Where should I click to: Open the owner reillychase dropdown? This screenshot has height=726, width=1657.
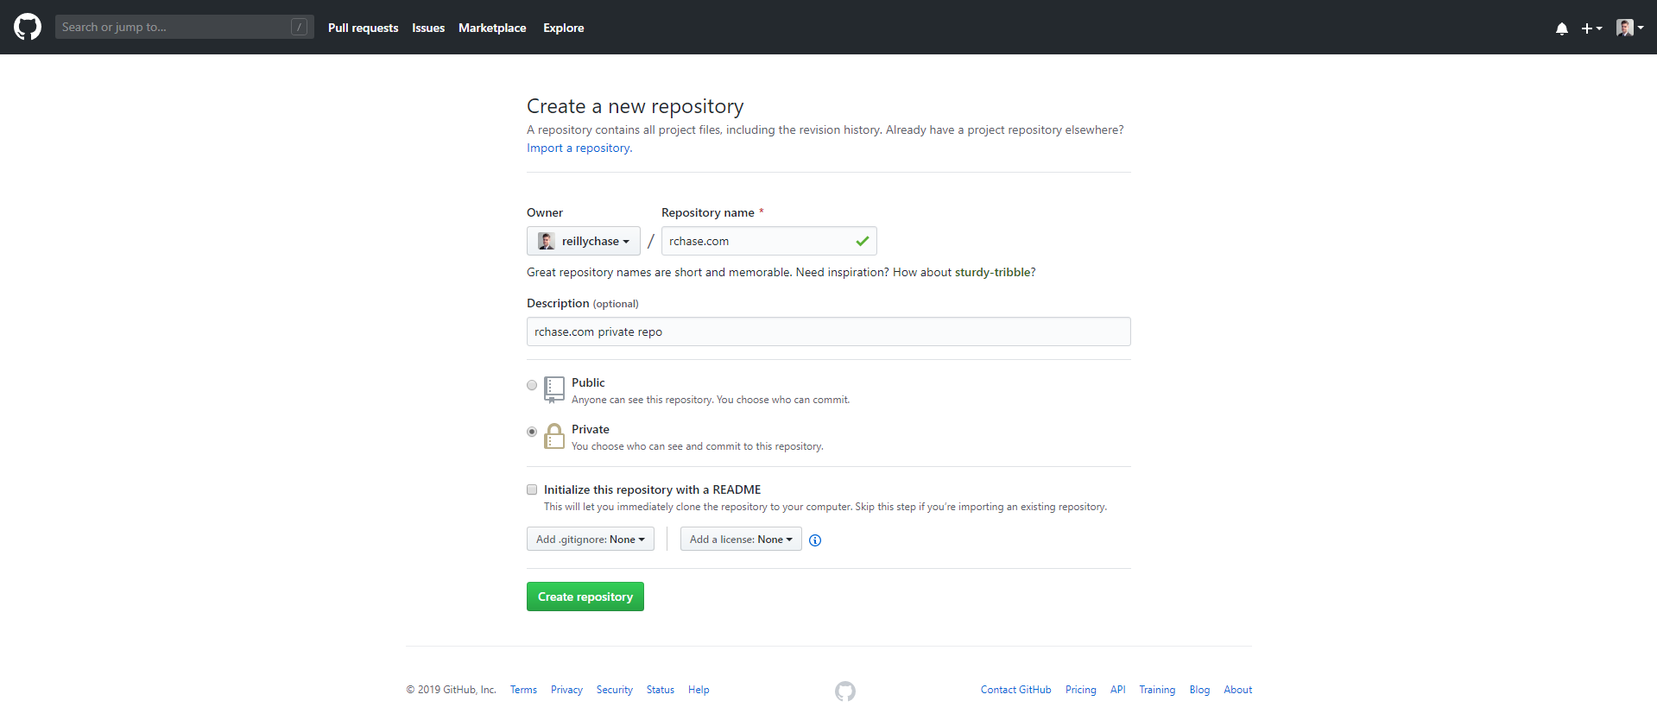point(584,241)
